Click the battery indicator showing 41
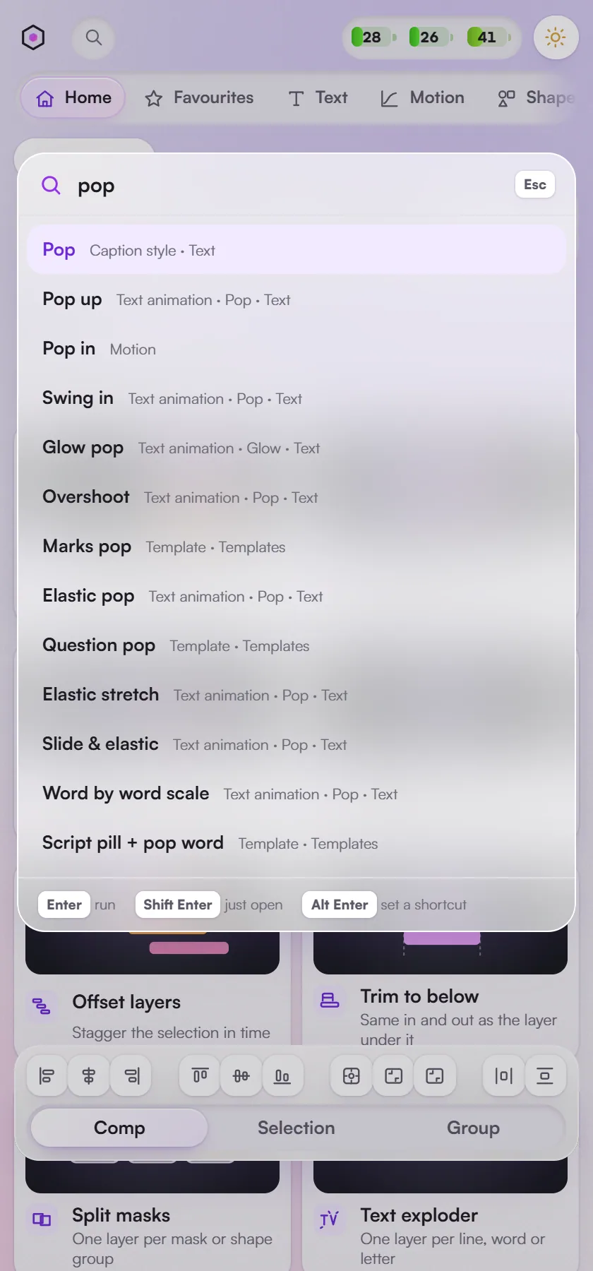This screenshot has height=1271, width=593. [489, 37]
